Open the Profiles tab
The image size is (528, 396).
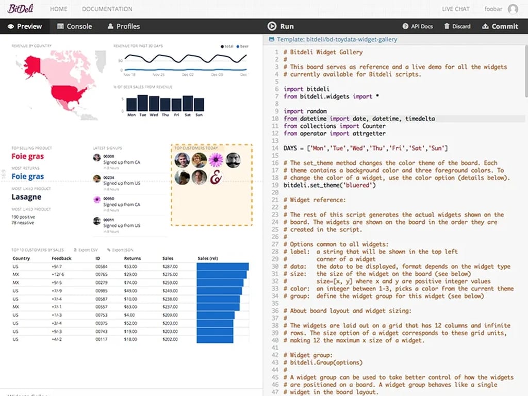pyautogui.click(x=124, y=26)
